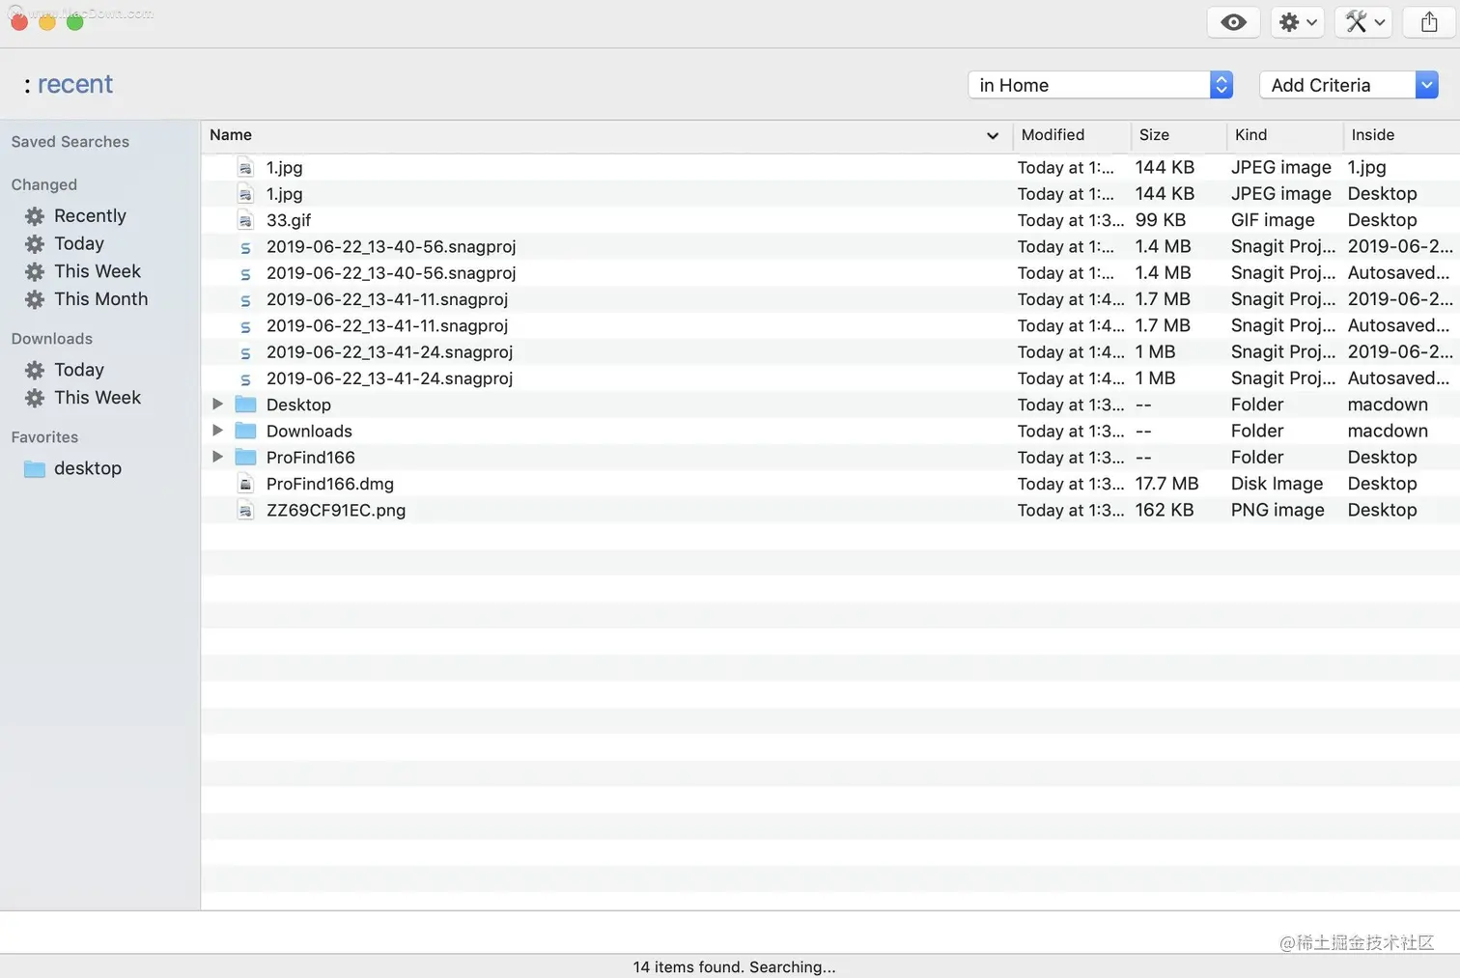The width and height of the screenshot is (1460, 978).
Task: Click the 33.gif file icon
Action: tap(245, 220)
